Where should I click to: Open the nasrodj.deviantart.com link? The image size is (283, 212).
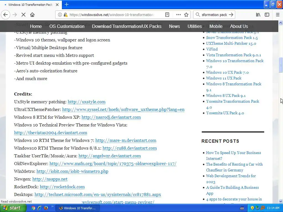point(111,117)
